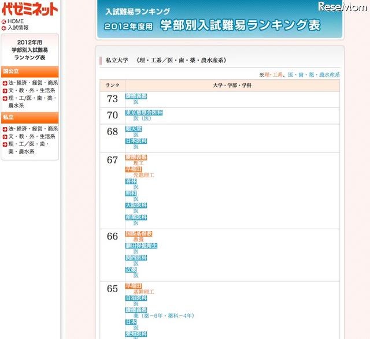The image size is (370, 339).
Task: Click 国際基督教 at rank 66
Action: click(x=138, y=234)
